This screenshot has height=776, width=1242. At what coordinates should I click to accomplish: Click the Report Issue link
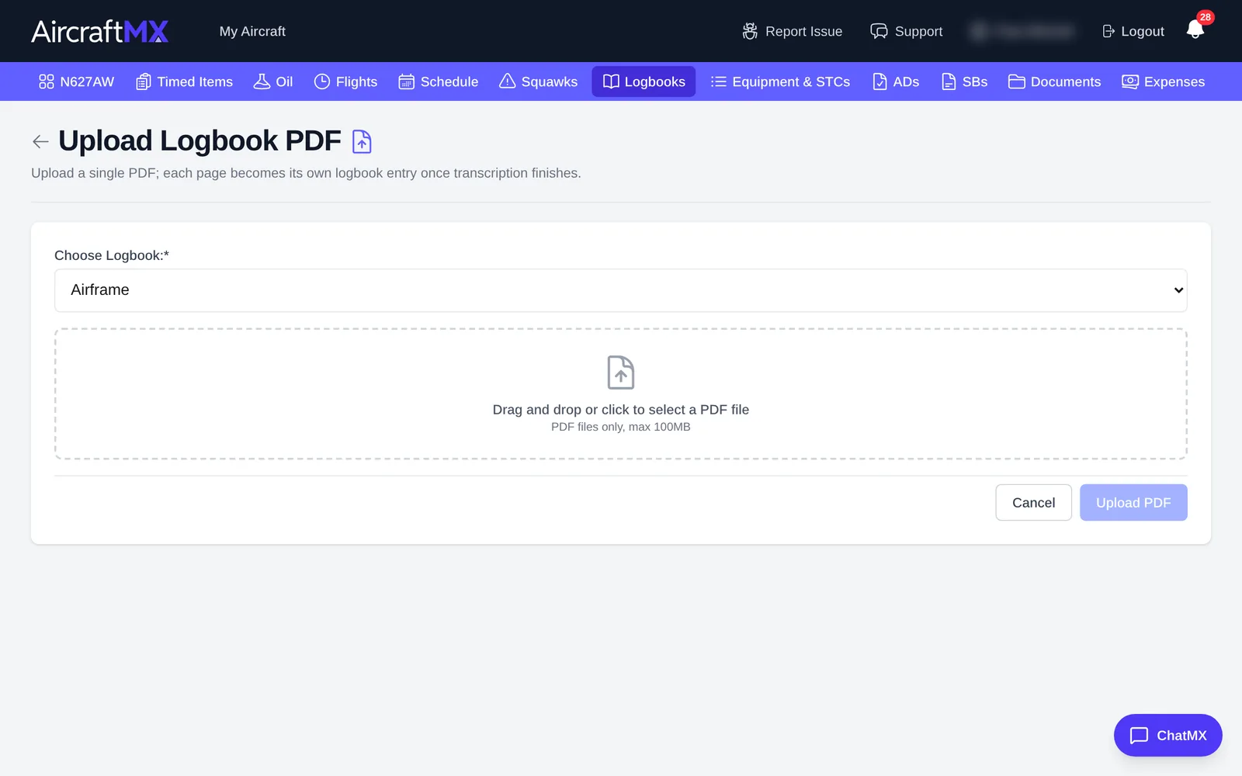click(793, 31)
